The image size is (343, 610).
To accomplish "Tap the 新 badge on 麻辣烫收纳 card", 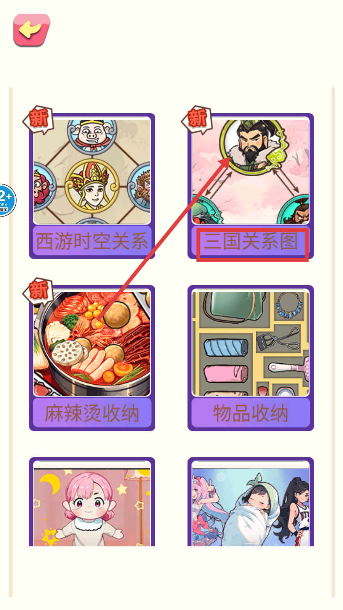I will pyautogui.click(x=39, y=291).
